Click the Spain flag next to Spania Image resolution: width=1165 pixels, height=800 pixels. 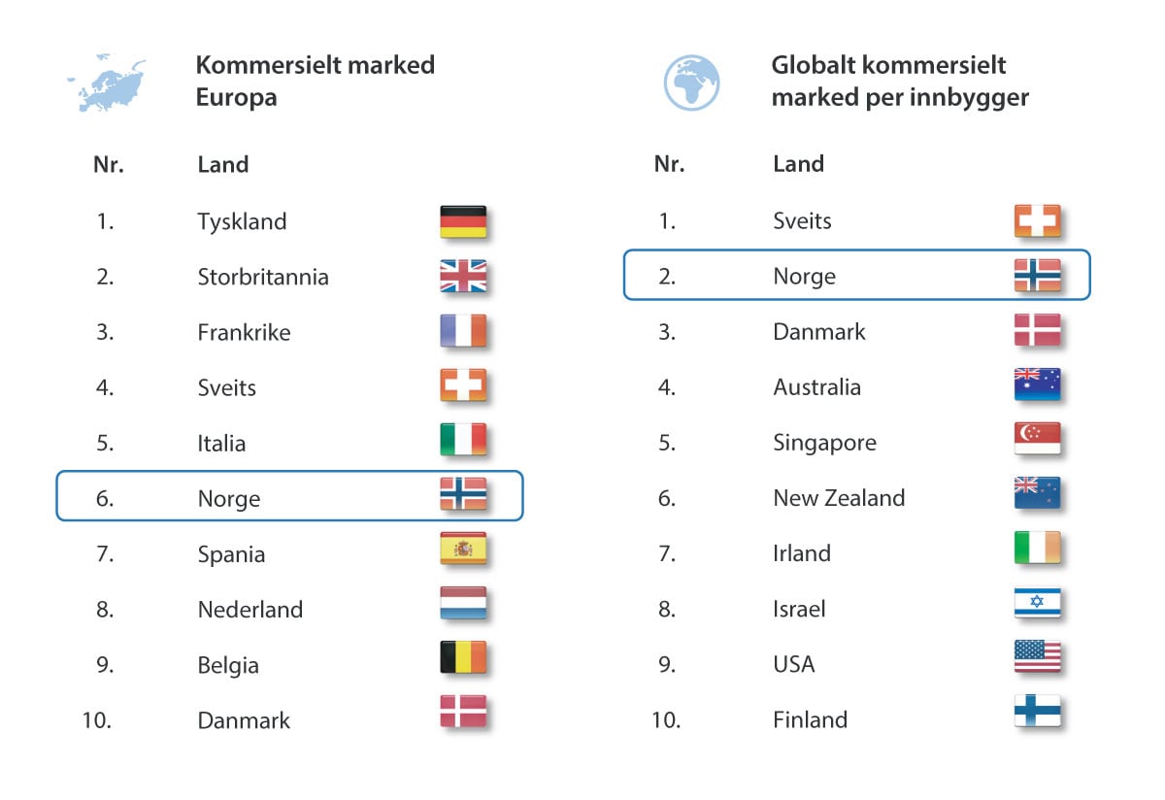pyautogui.click(x=463, y=550)
